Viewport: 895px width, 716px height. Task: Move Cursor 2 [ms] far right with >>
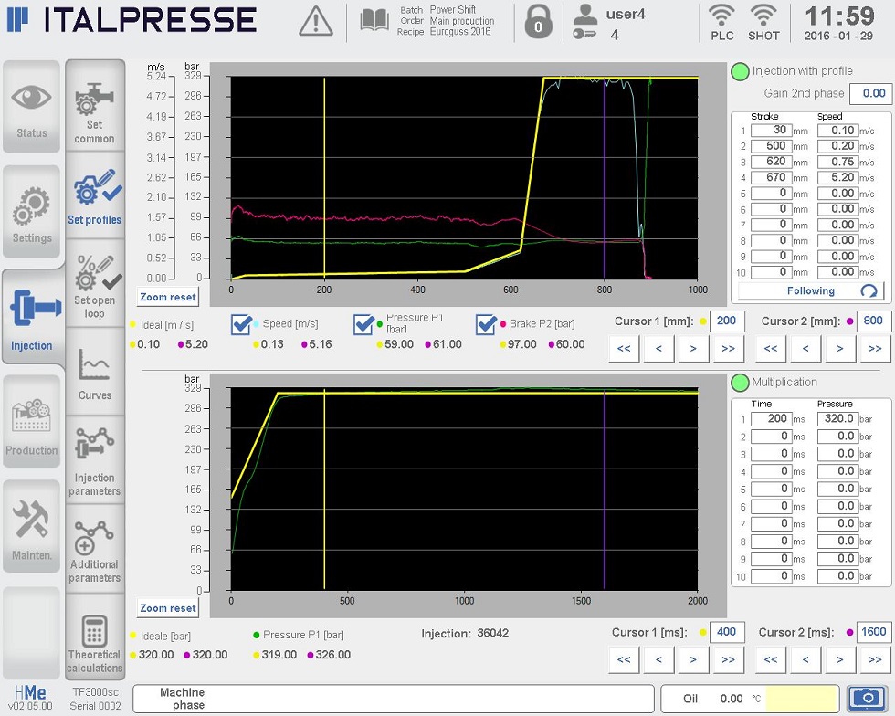[875, 659]
